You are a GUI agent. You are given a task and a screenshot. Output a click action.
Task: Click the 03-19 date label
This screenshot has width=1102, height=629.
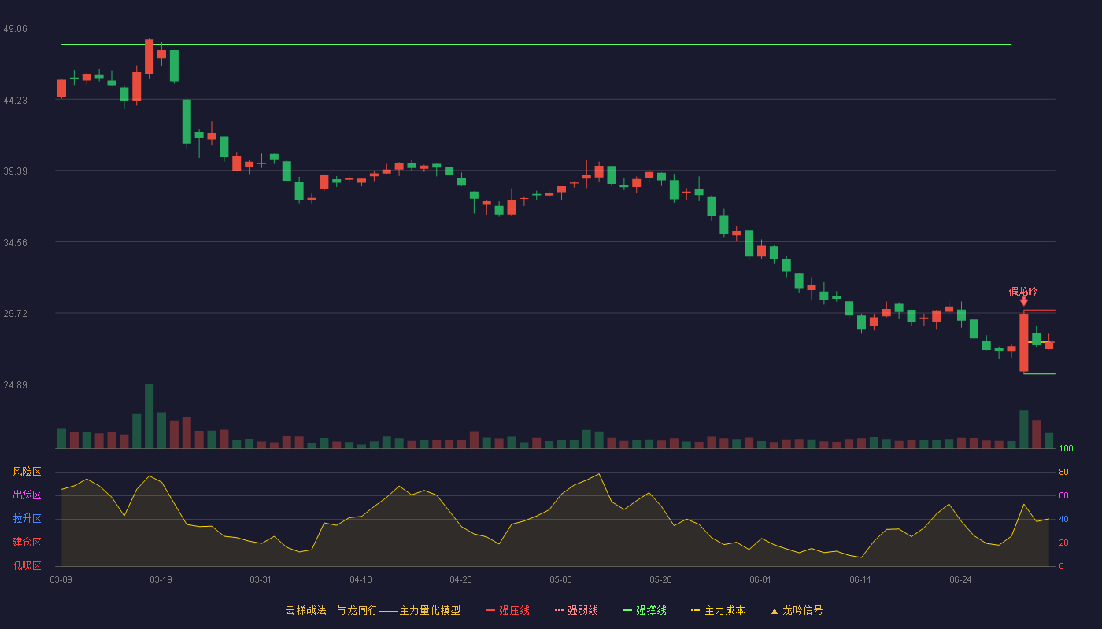pos(161,579)
